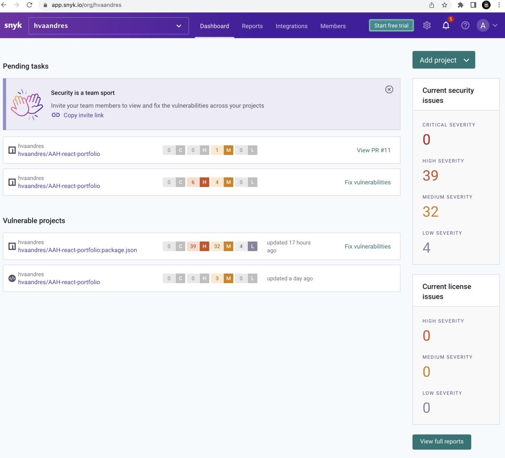505x458 pixels.
Task: Go forward with the browser arrow
Action: point(17,5)
